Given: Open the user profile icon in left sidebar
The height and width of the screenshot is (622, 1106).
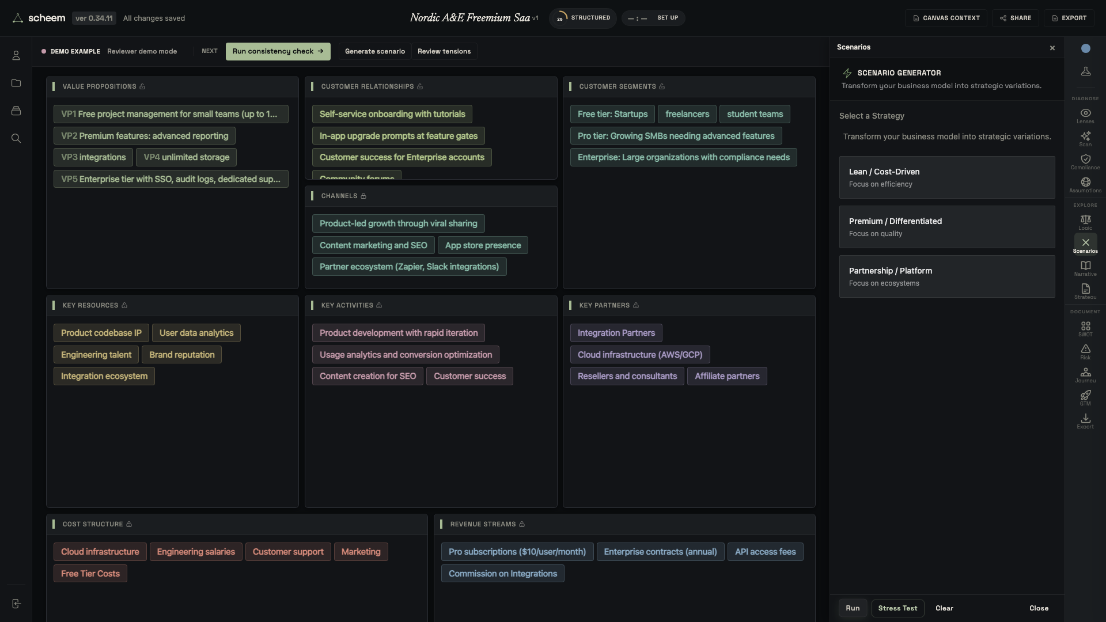Looking at the screenshot, I should click(x=16, y=55).
